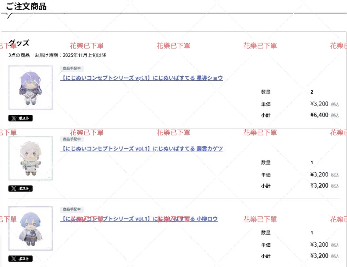The width and height of the screenshot is (347, 267).
Task: Visit the にじぬいばすてる 小柳ロウ product link
Action: pyautogui.click(x=139, y=219)
